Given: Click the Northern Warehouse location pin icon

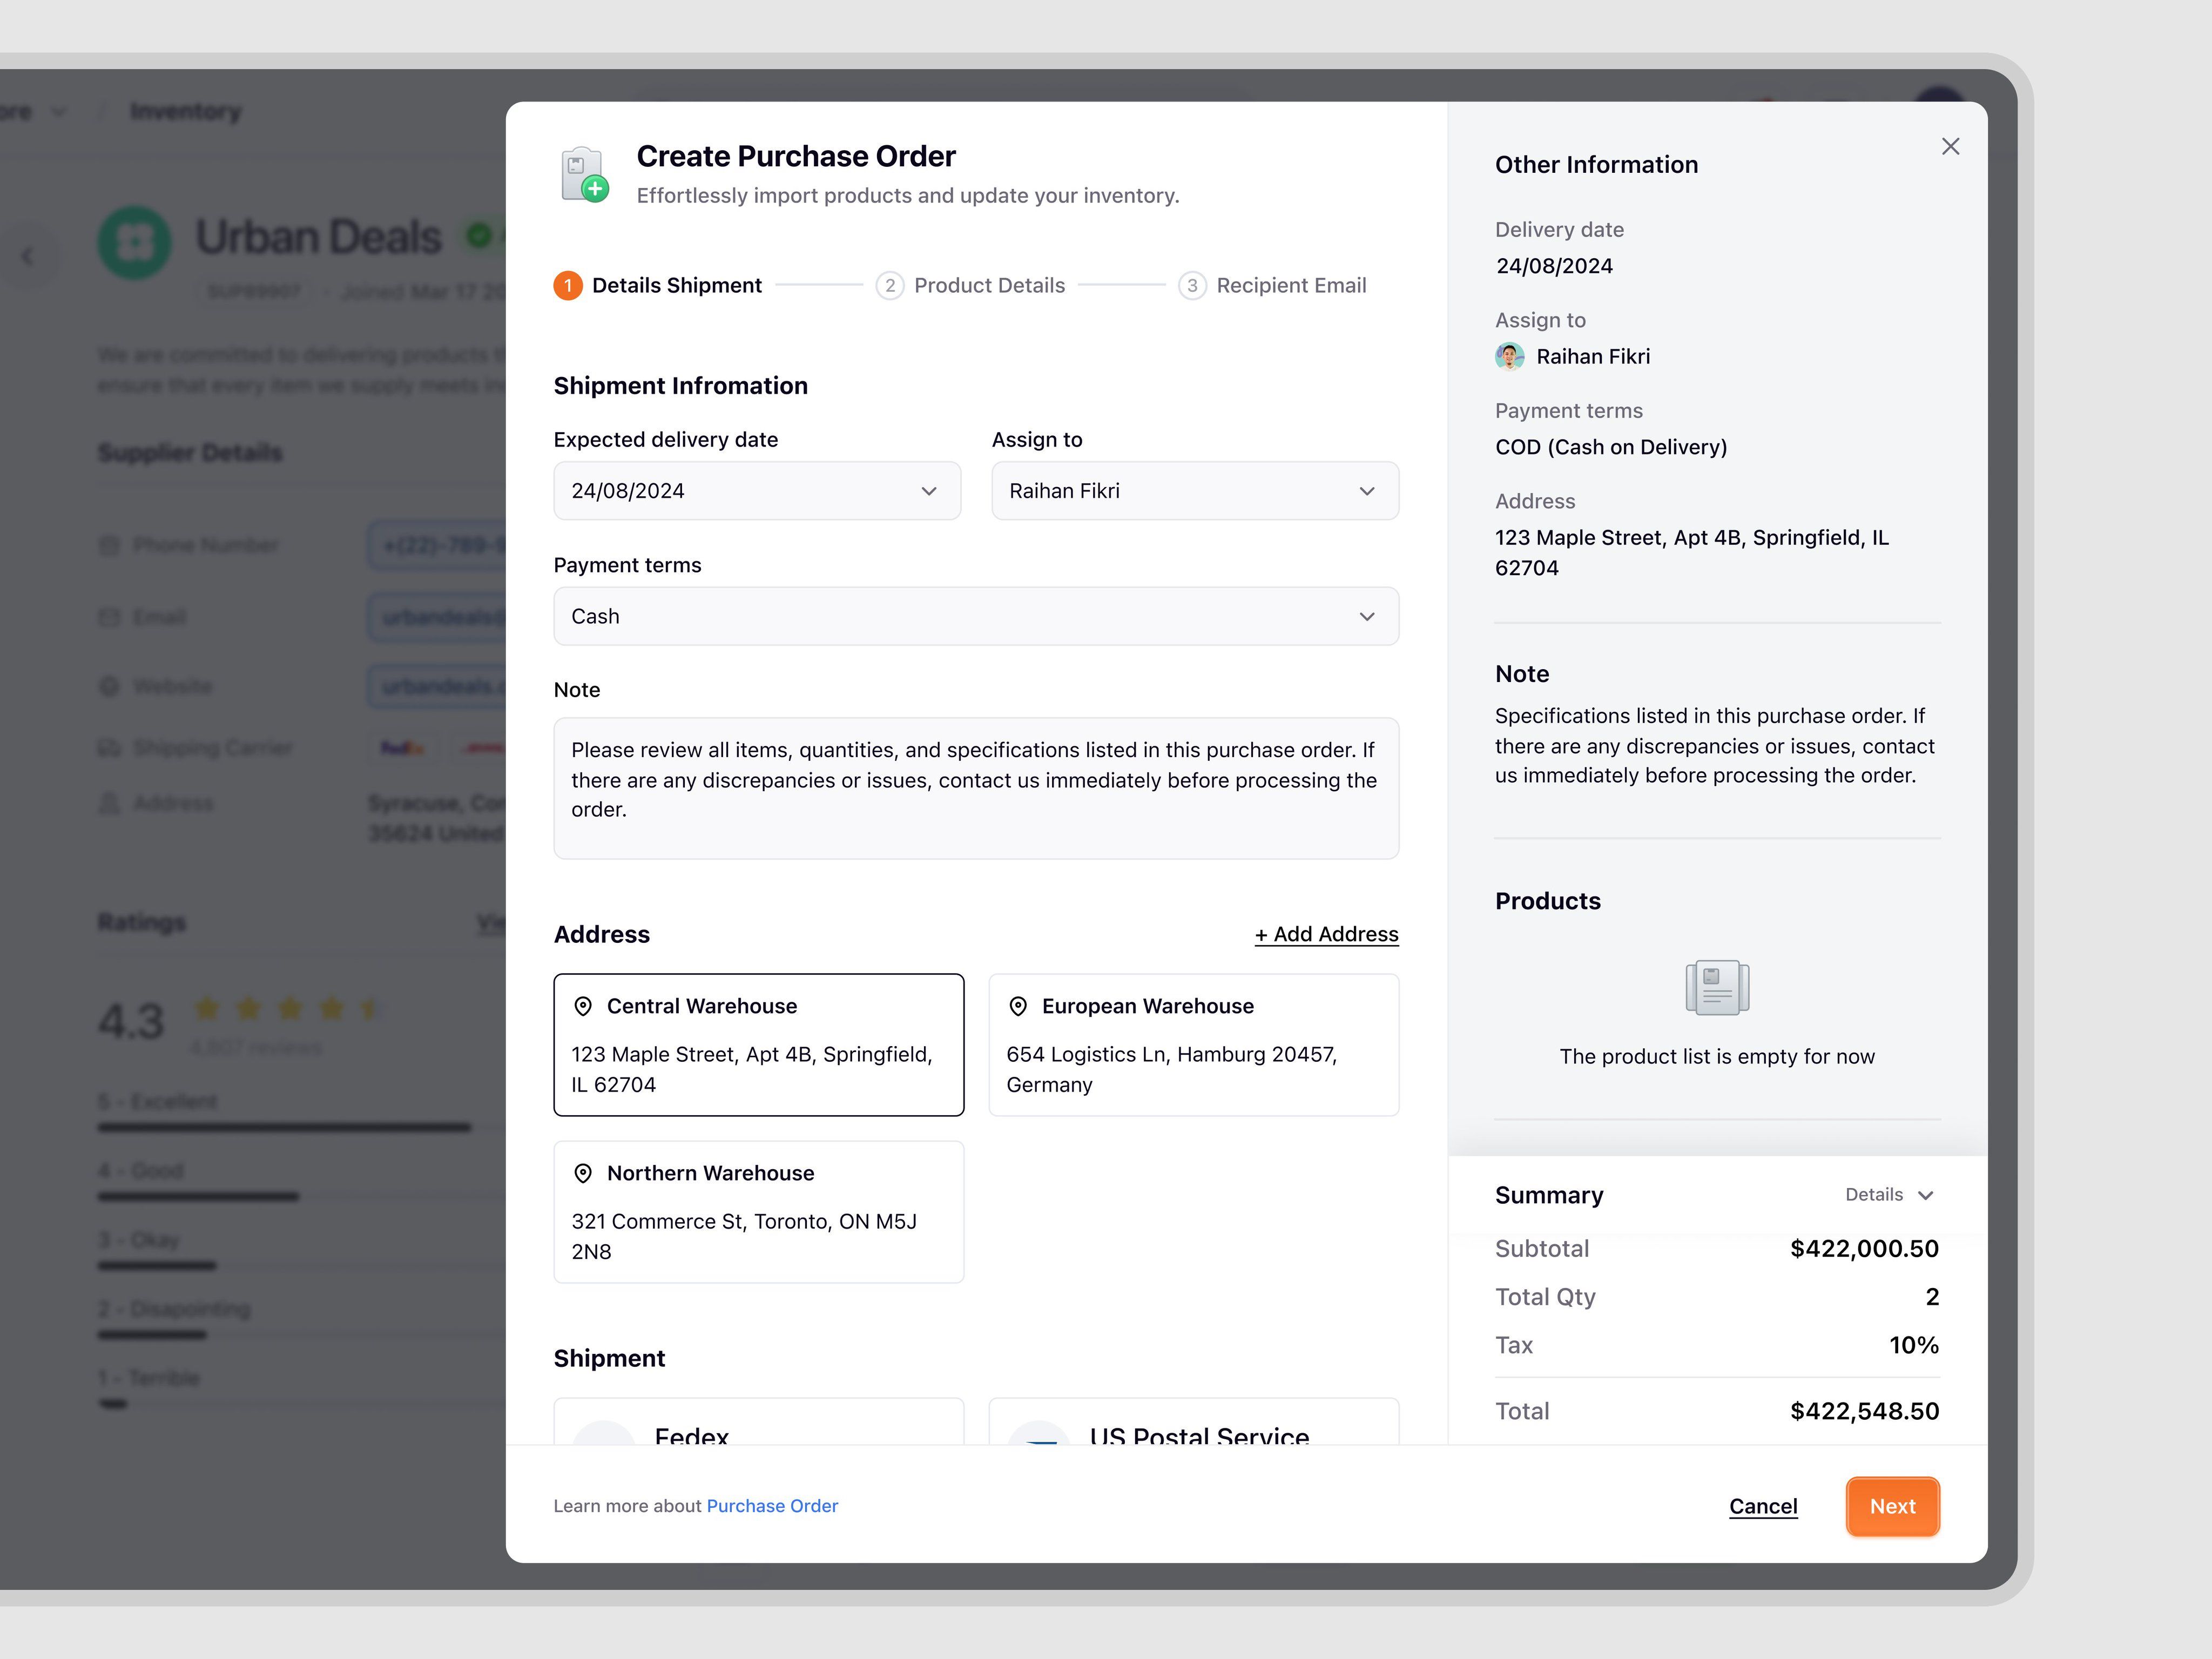Looking at the screenshot, I should click(583, 1173).
